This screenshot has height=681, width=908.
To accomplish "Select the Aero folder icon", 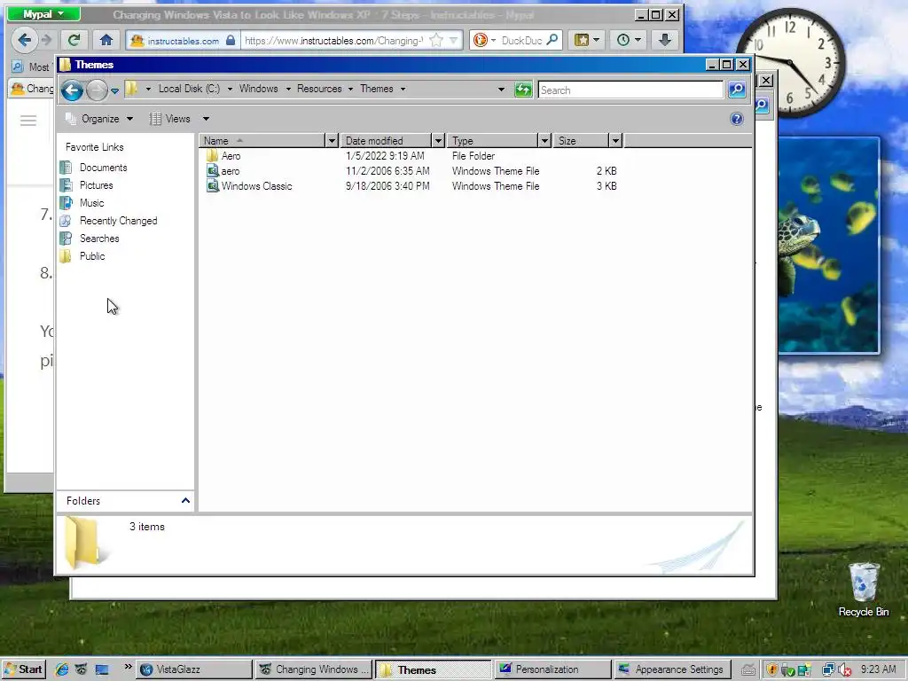I will coord(212,156).
